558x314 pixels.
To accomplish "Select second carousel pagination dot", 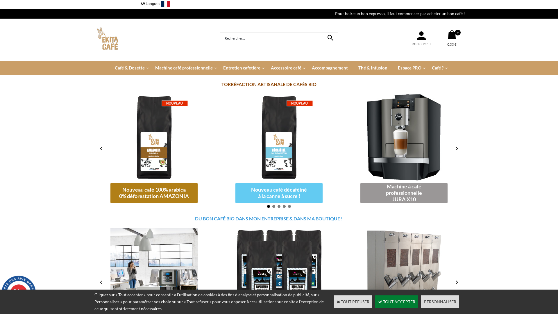I will point(274,206).
